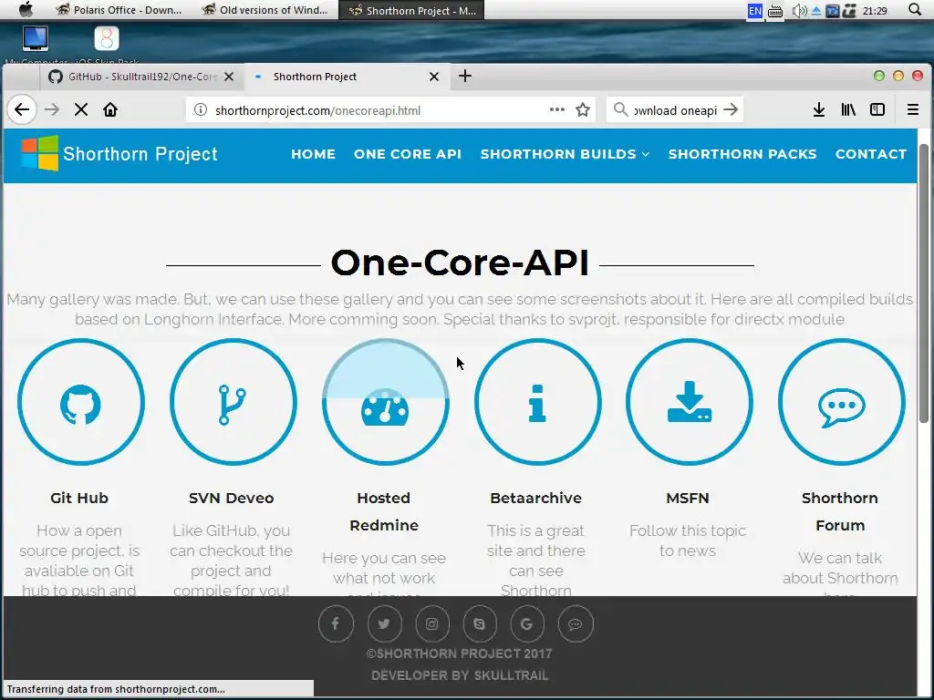Switch to Polaris Office taskbar window
The width and height of the screenshot is (934, 700).
click(119, 9)
